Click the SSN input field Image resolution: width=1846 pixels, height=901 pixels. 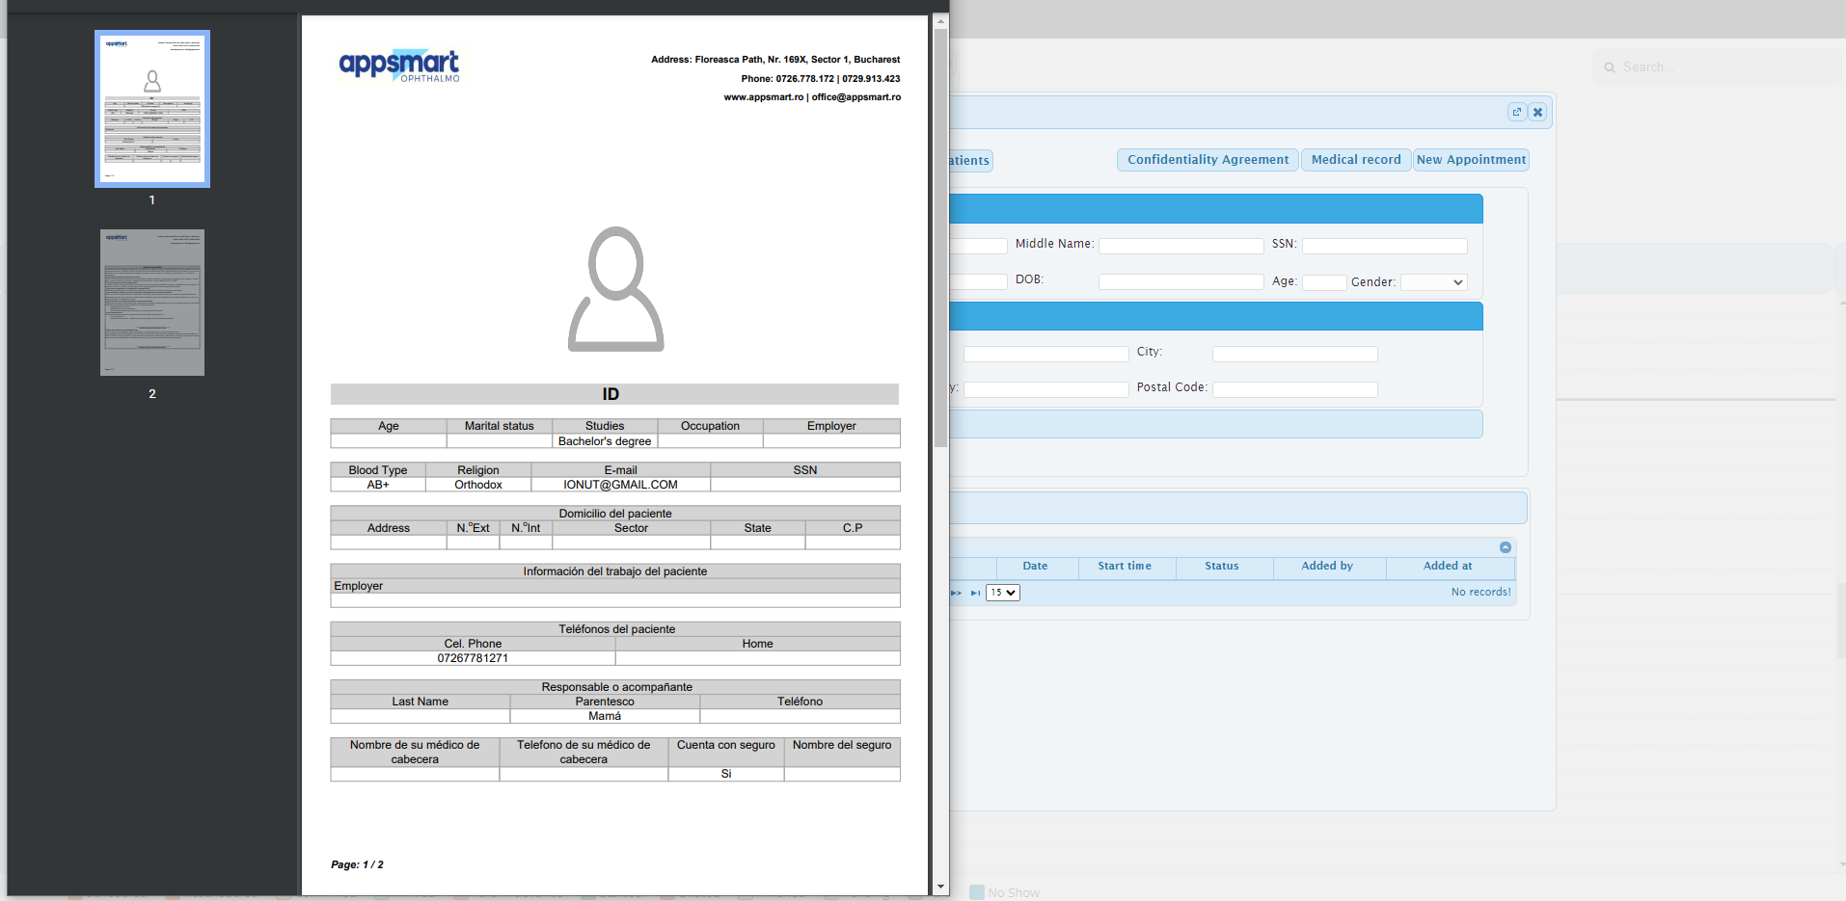1385,246
